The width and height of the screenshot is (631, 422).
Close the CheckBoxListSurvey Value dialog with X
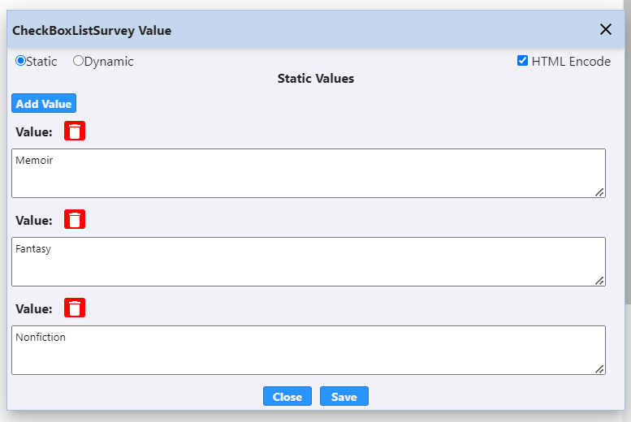[605, 29]
